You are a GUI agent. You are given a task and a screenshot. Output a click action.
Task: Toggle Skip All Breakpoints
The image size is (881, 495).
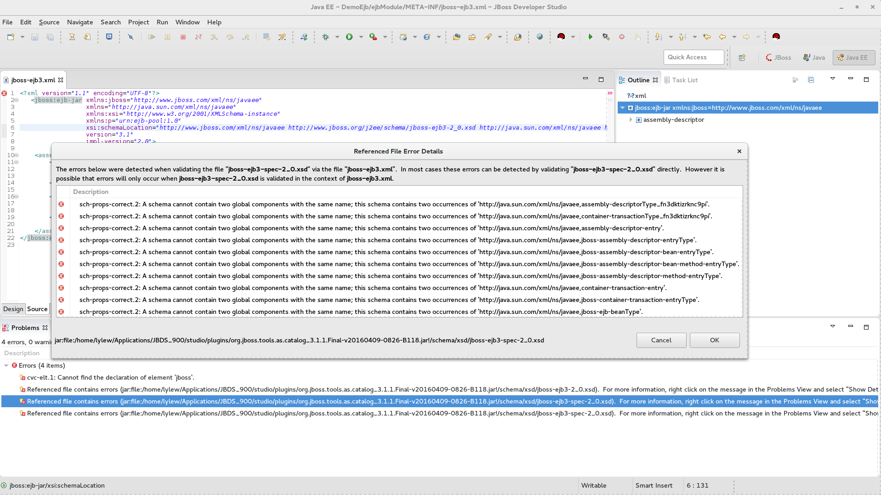(x=131, y=37)
